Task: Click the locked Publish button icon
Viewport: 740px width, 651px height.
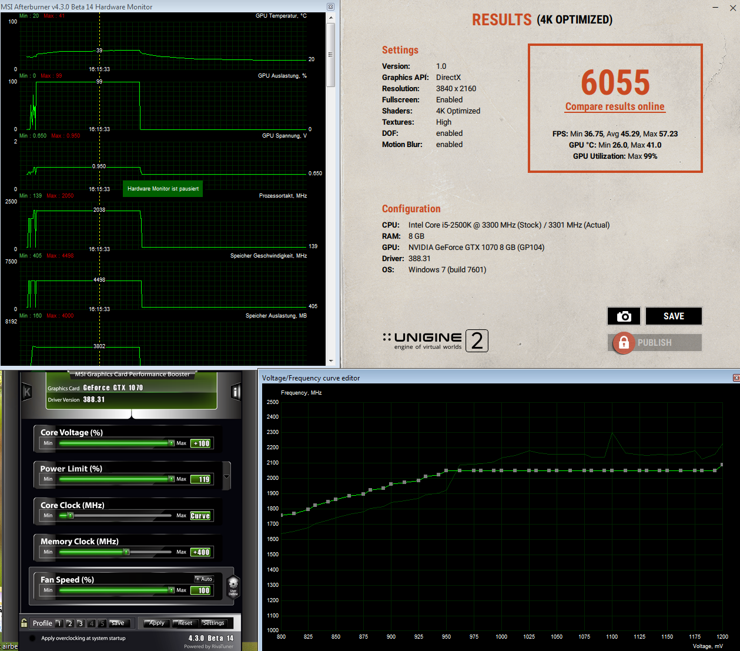Action: click(x=624, y=343)
